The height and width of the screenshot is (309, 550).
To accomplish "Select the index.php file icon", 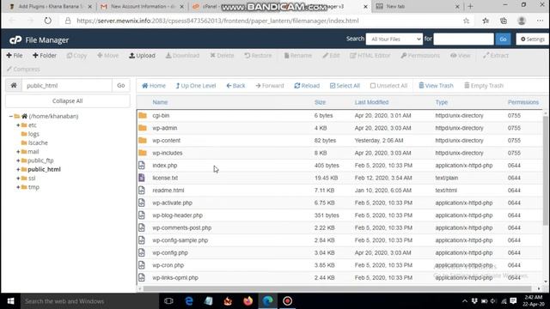I will coord(142,166).
